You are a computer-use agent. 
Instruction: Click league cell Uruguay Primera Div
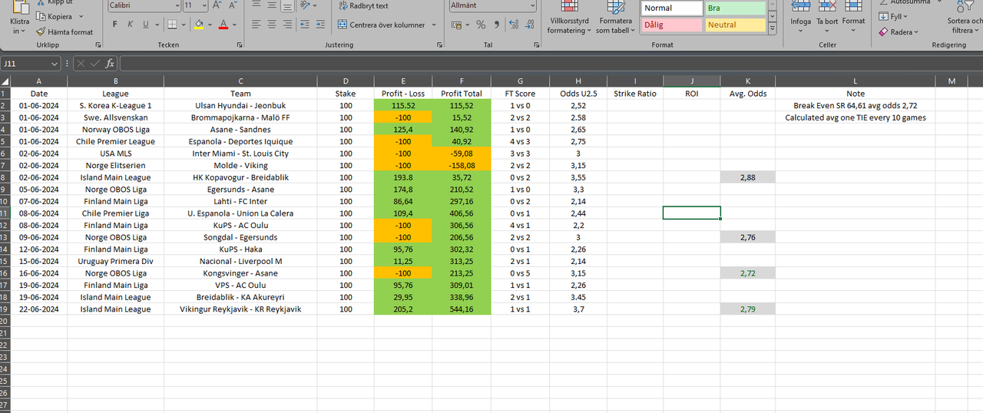click(115, 261)
